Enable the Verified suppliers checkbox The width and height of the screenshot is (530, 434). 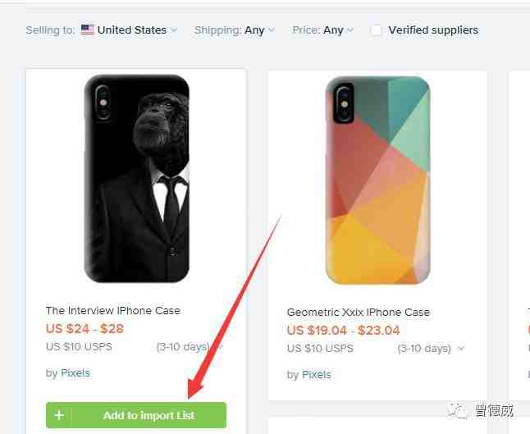(376, 30)
